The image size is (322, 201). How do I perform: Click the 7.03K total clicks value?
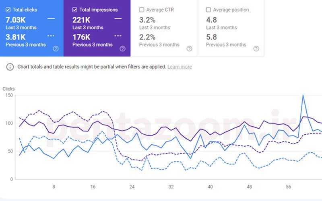16,20
